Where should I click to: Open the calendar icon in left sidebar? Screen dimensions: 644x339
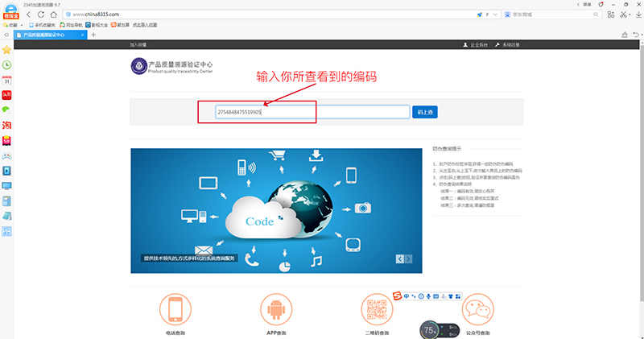pyautogui.click(x=6, y=80)
